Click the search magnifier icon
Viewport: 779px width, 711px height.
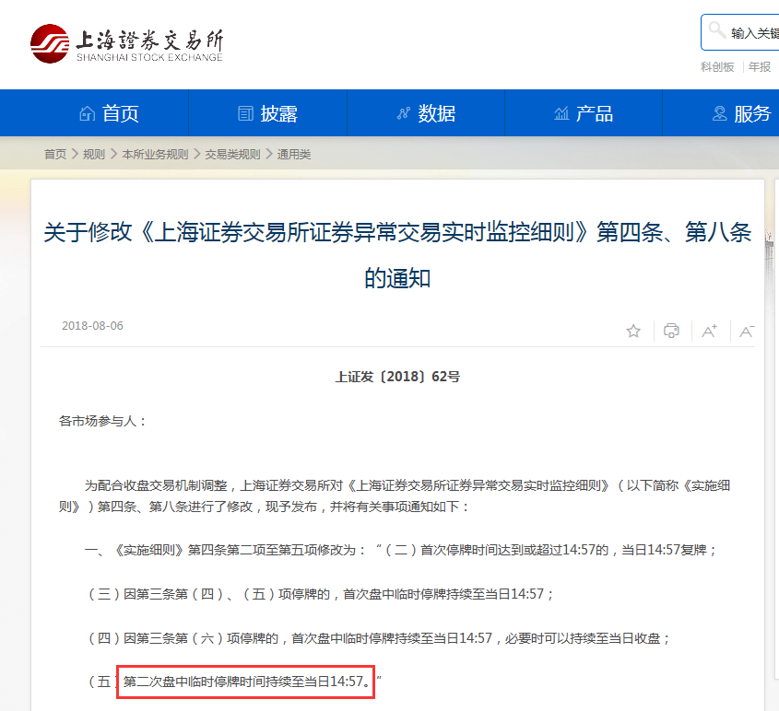(716, 30)
